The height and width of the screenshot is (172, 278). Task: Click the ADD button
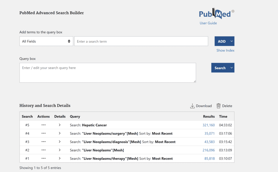tap(222, 41)
